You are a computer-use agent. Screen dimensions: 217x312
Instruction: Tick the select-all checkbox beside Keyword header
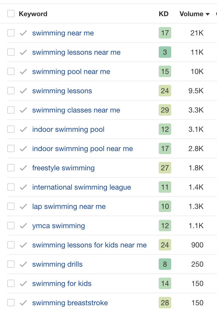(x=11, y=14)
